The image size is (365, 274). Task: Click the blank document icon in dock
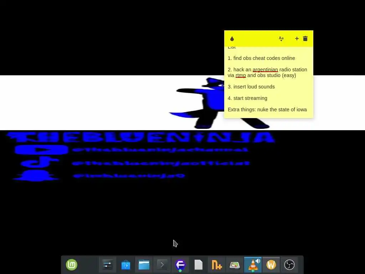click(x=198, y=265)
